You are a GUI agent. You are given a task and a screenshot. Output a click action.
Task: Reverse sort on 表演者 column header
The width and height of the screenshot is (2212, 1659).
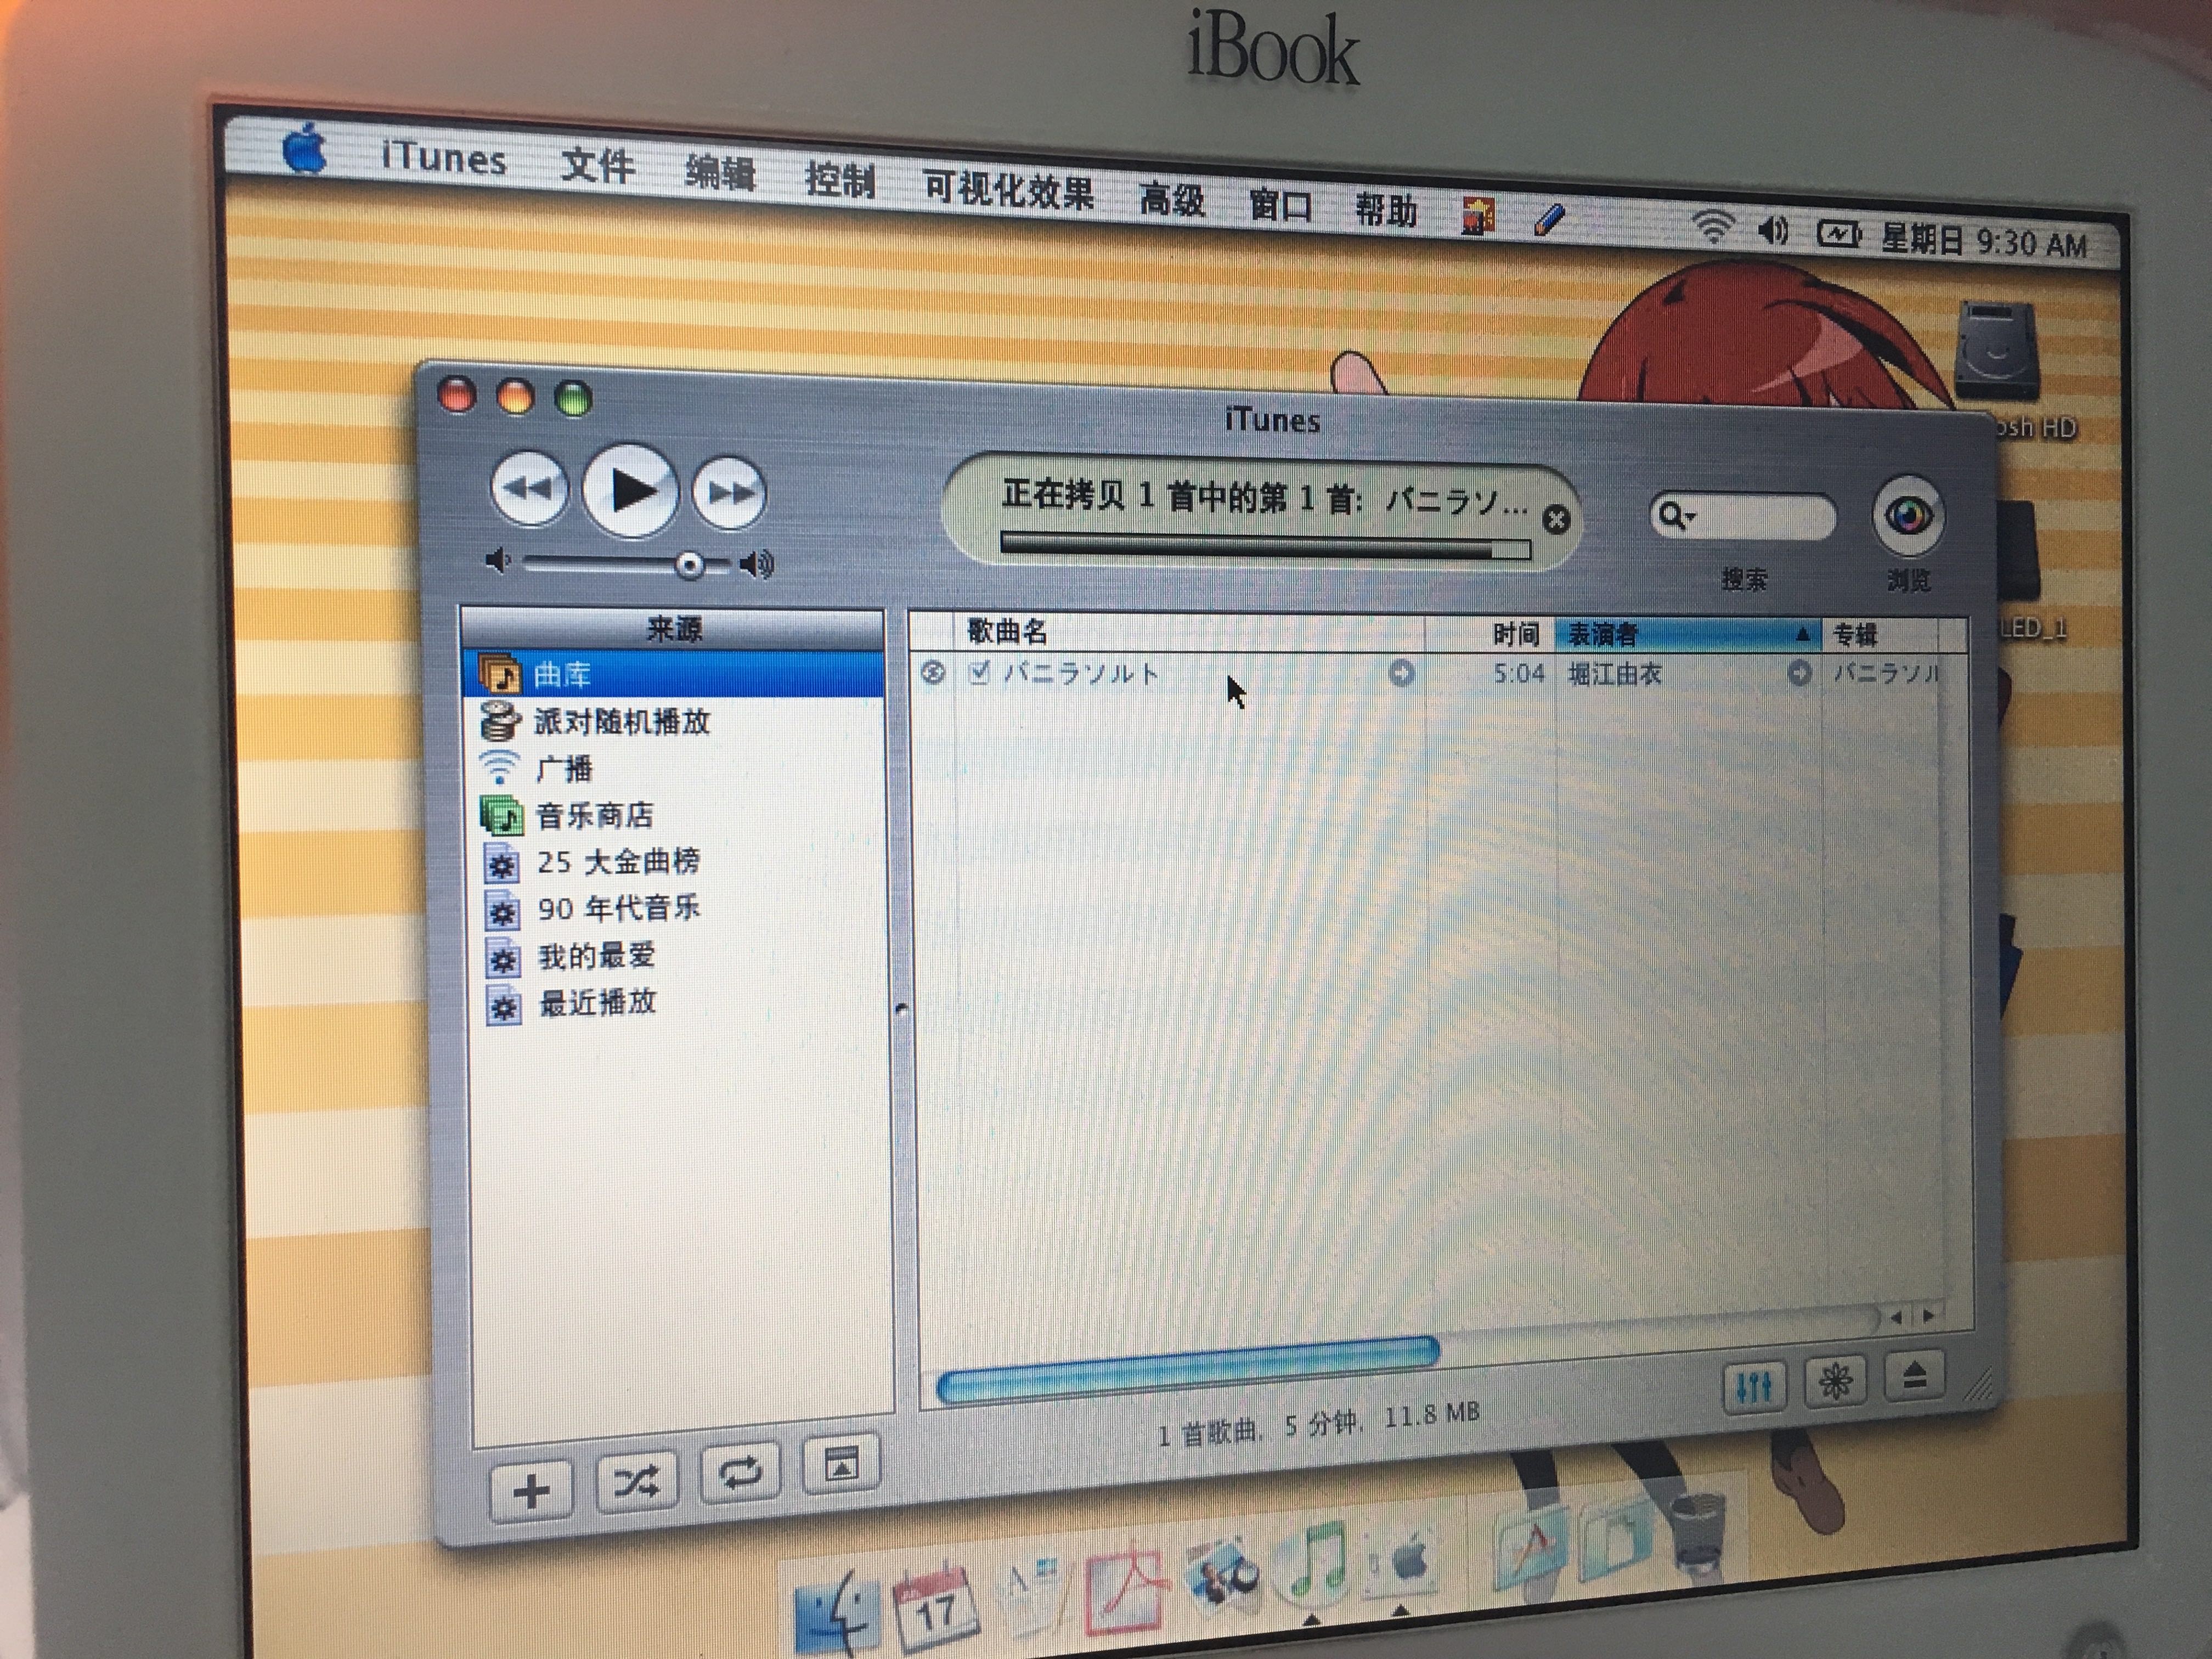[1688, 634]
